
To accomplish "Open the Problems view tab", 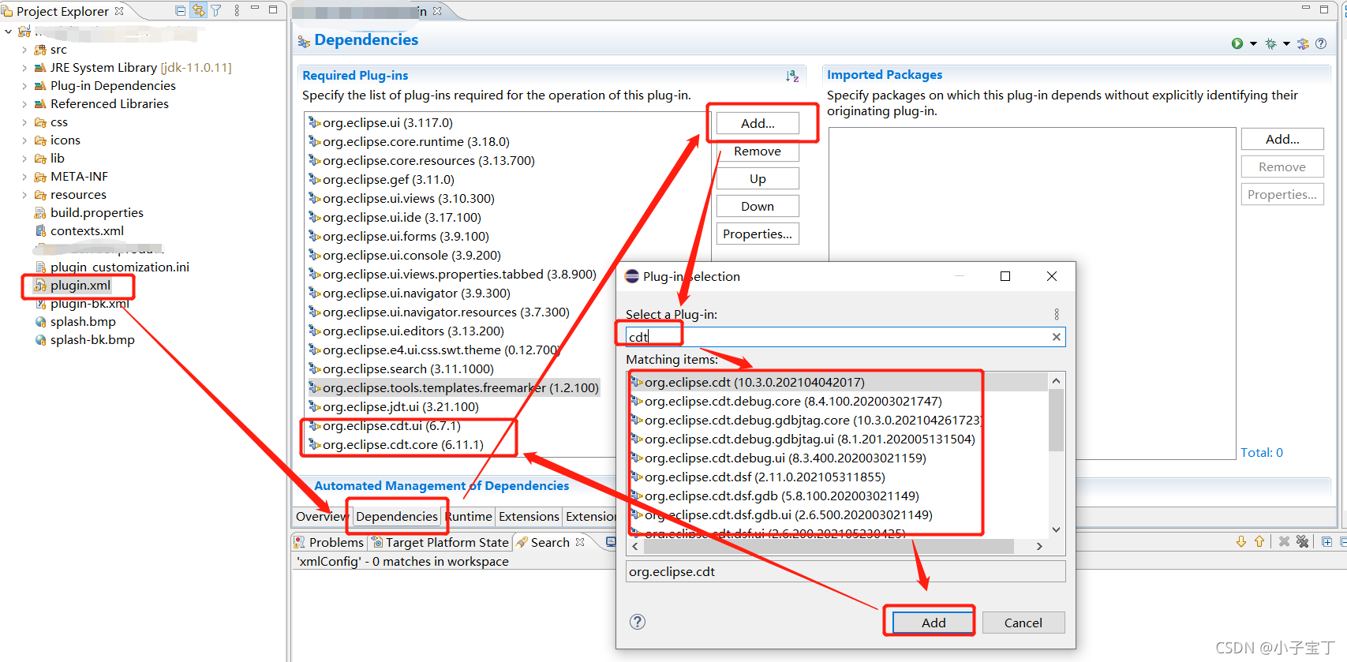I will tap(329, 542).
